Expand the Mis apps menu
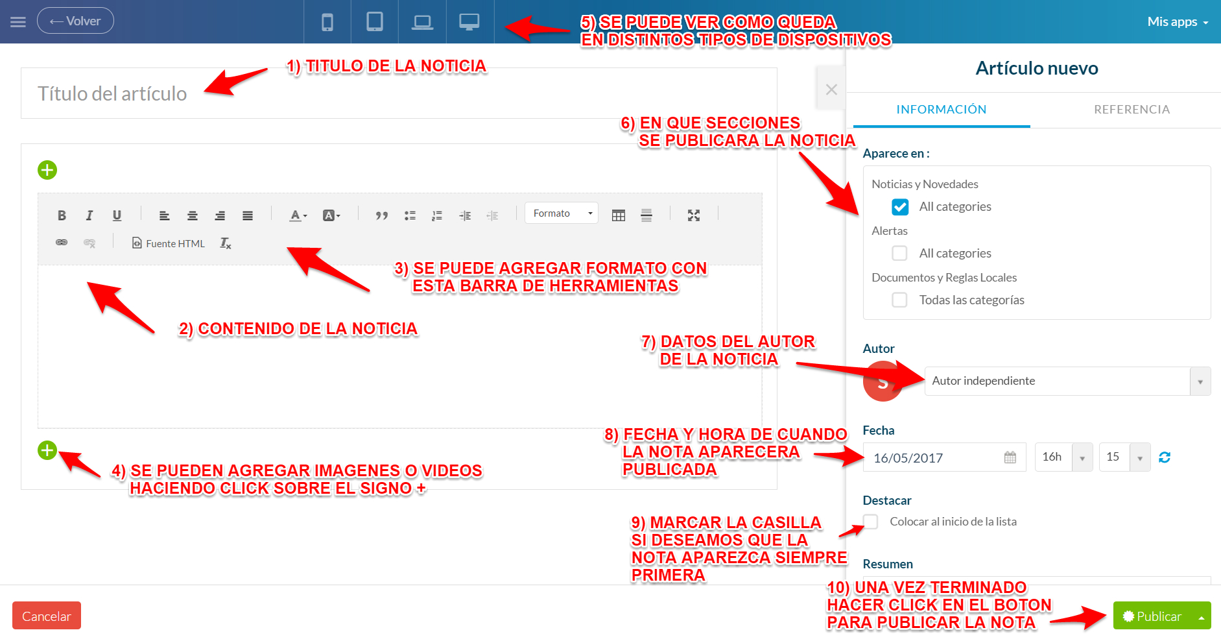Image resolution: width=1221 pixels, height=641 pixels. (x=1178, y=21)
